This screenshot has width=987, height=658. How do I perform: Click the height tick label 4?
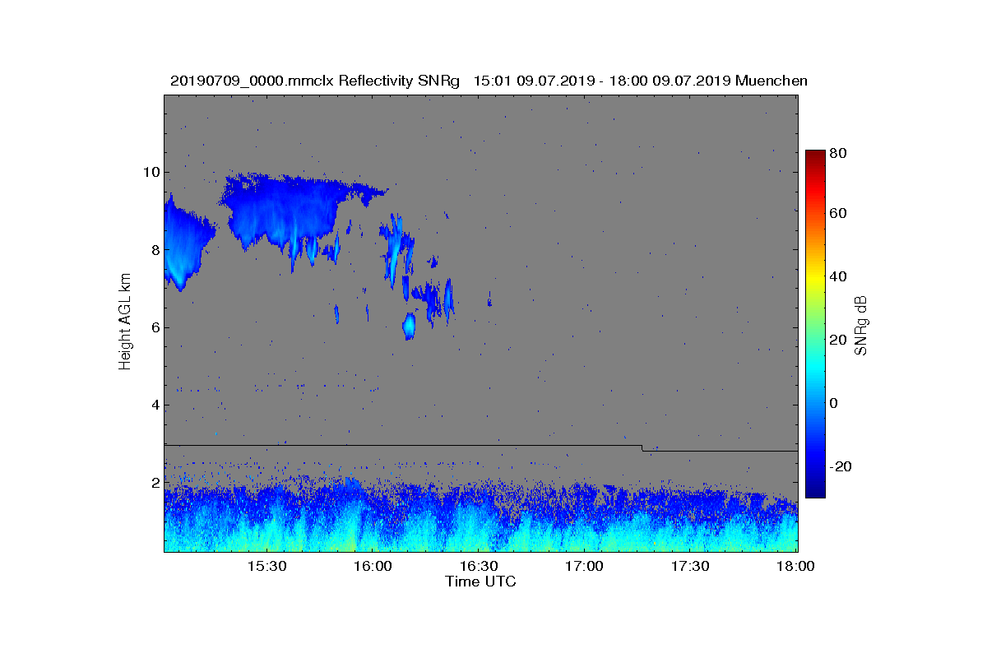[154, 405]
